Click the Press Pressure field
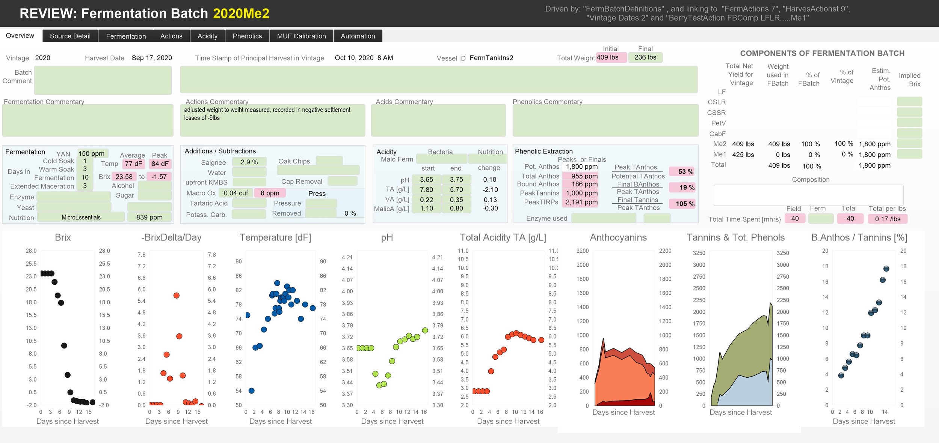The height and width of the screenshot is (443, 939). [x=321, y=203]
